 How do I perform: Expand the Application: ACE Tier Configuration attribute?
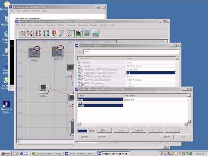click(83, 69)
